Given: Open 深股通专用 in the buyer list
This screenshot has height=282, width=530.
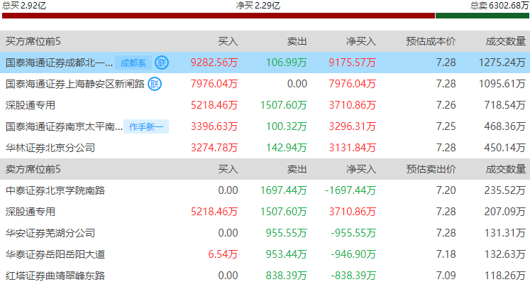Looking at the screenshot, I should pyautogui.click(x=30, y=105).
